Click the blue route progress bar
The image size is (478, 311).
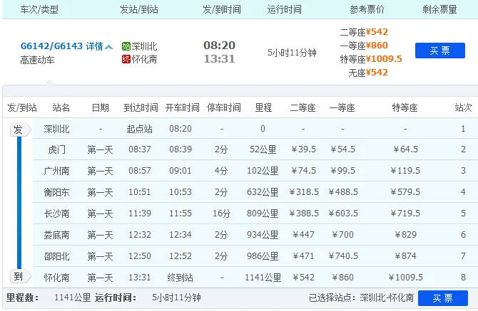[x=19, y=203]
